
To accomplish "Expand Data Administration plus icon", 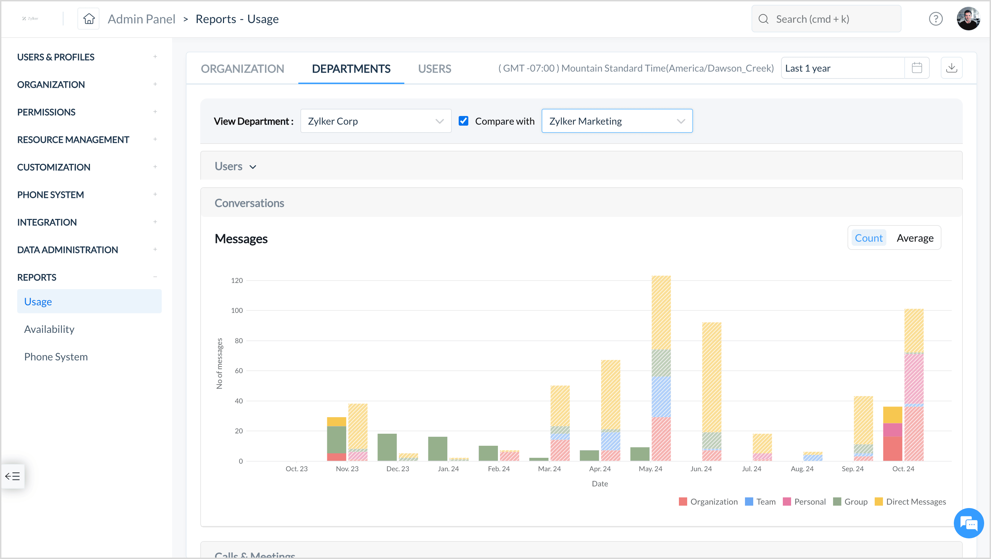I will click(155, 250).
